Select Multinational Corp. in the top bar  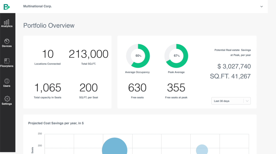(x=37, y=6)
